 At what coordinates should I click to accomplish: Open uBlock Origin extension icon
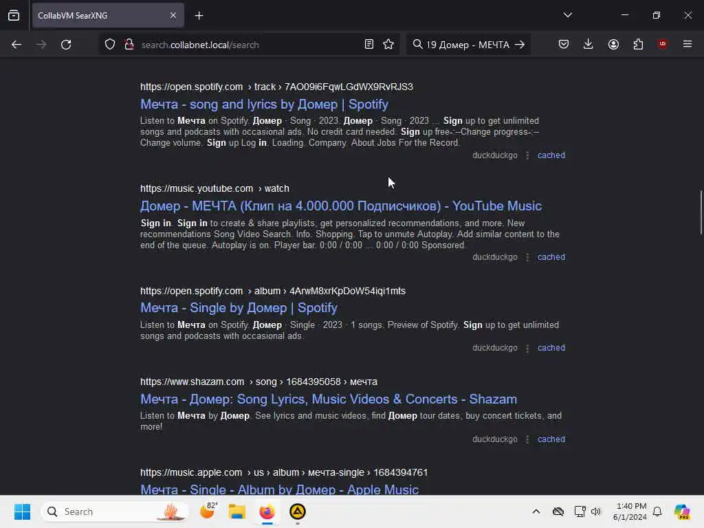click(x=662, y=44)
